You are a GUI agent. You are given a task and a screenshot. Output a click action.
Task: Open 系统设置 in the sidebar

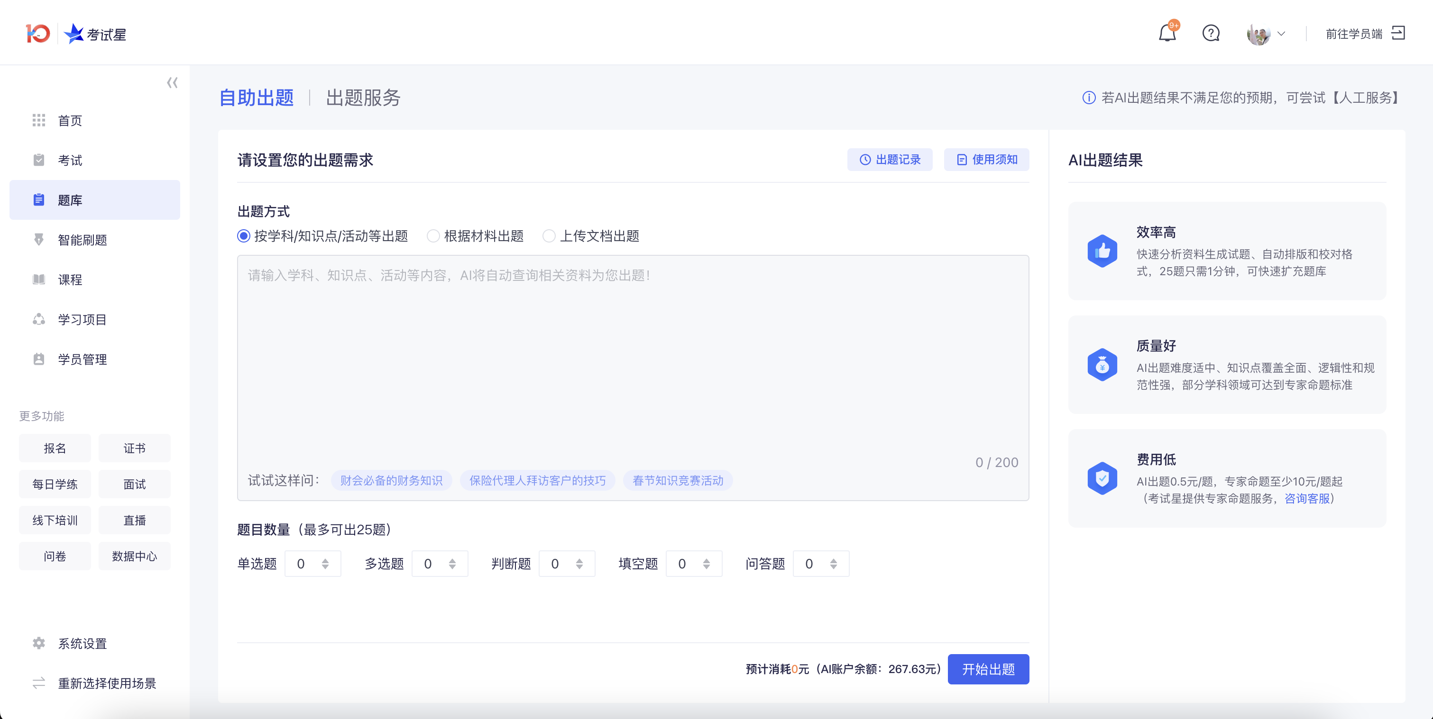pos(94,643)
